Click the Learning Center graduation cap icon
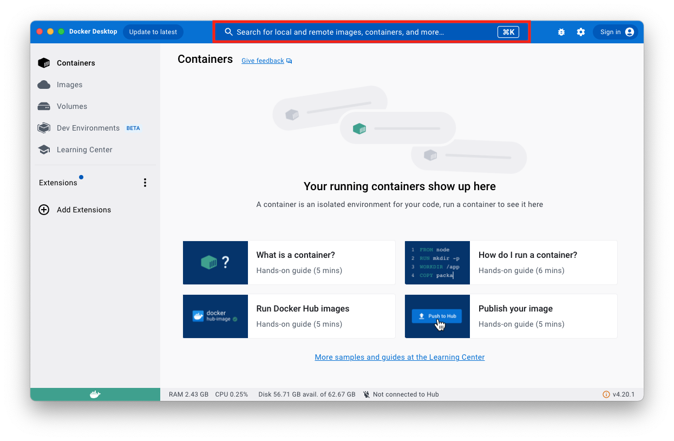The width and height of the screenshot is (674, 441). (x=44, y=150)
